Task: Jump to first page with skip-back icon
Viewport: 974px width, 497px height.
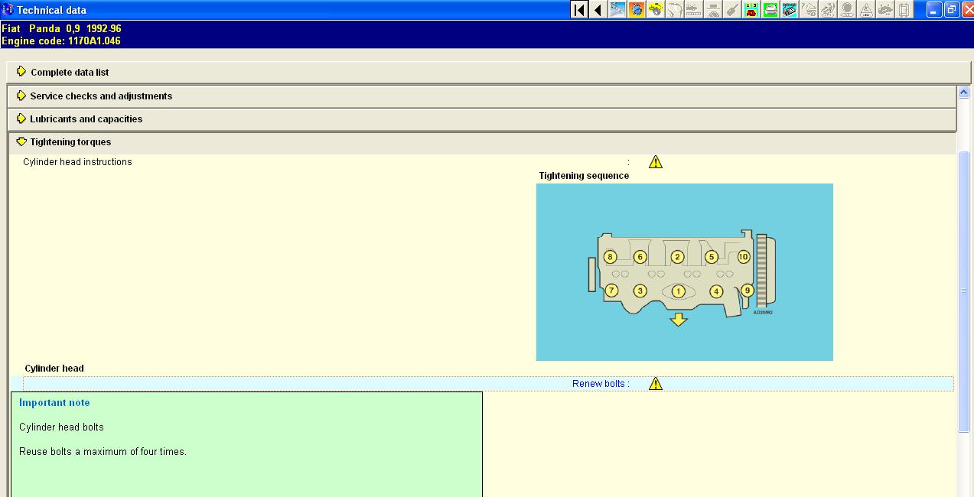Action: (x=579, y=9)
